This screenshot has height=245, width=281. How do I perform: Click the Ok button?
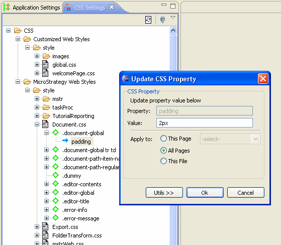click(x=205, y=193)
